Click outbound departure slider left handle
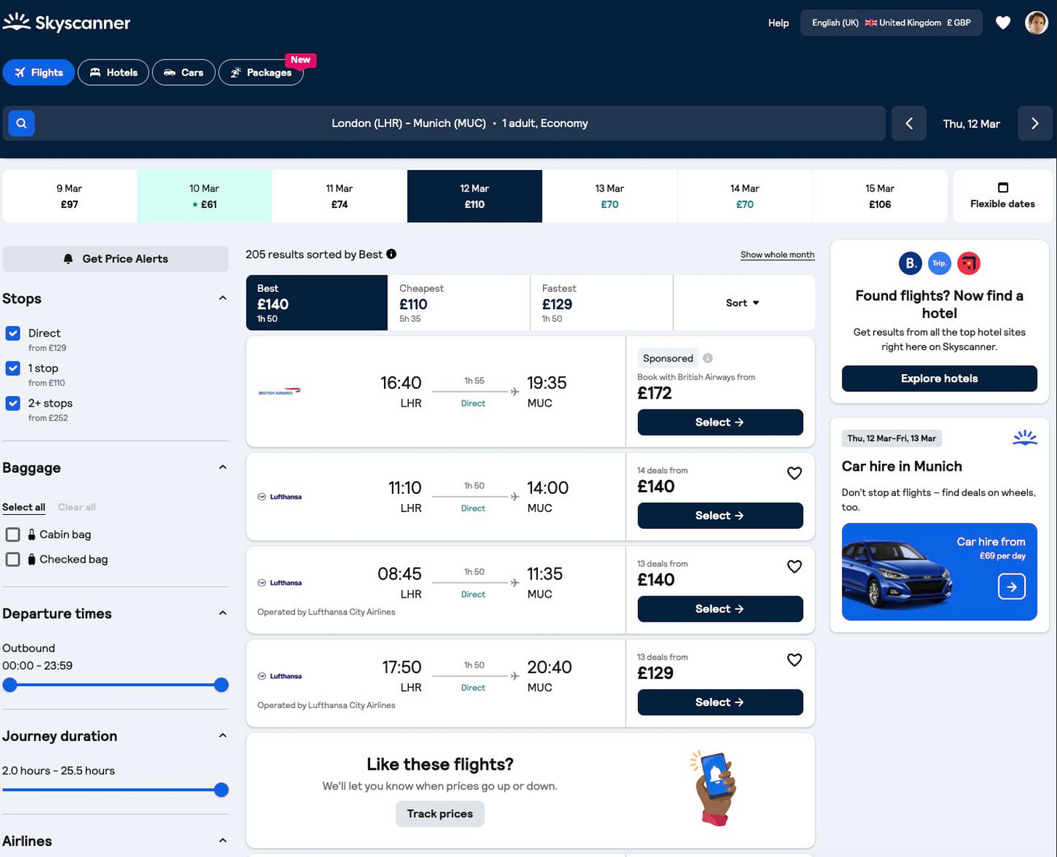The height and width of the screenshot is (857, 1057). pos(9,685)
